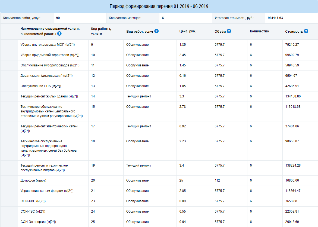The width and height of the screenshot is (318, 227).
Task: Select work code 9
Action: click(x=92, y=45)
